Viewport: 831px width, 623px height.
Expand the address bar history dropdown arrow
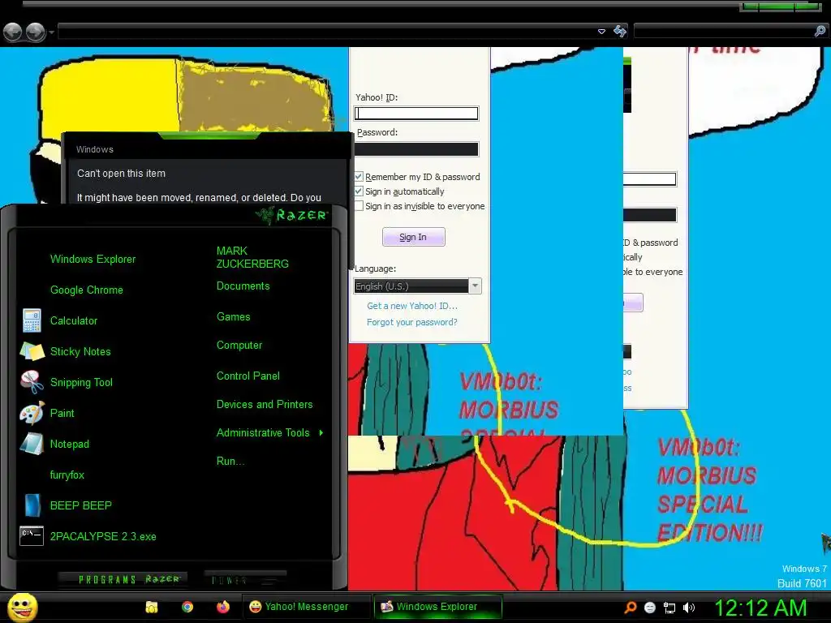pos(601,32)
